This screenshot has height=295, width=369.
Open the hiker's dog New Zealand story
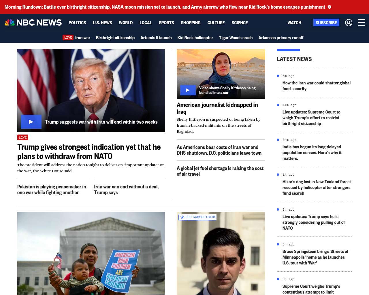[316, 187]
